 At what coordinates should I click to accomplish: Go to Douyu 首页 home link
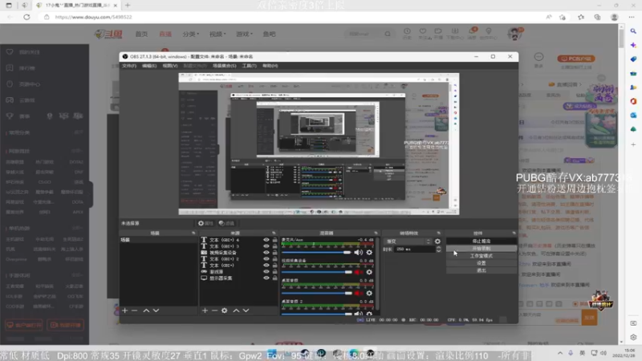(141, 34)
